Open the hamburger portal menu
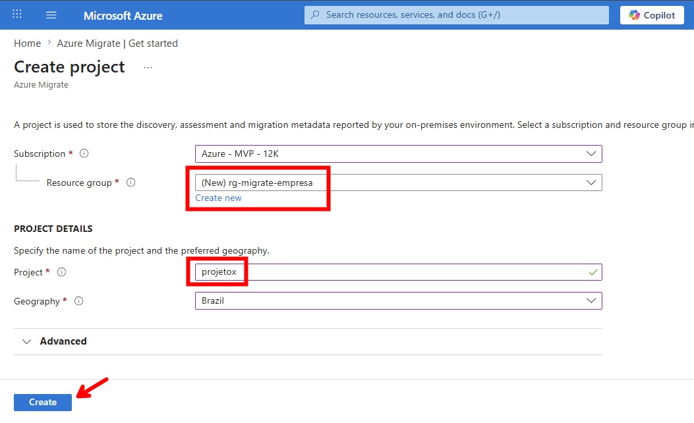This screenshot has height=423, width=694. coord(51,15)
